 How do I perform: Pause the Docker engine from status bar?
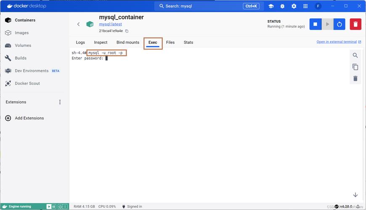54,207
